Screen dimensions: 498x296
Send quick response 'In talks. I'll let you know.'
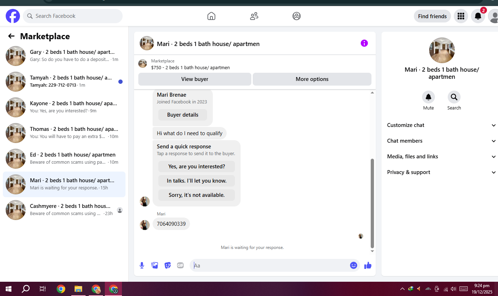coord(196,181)
